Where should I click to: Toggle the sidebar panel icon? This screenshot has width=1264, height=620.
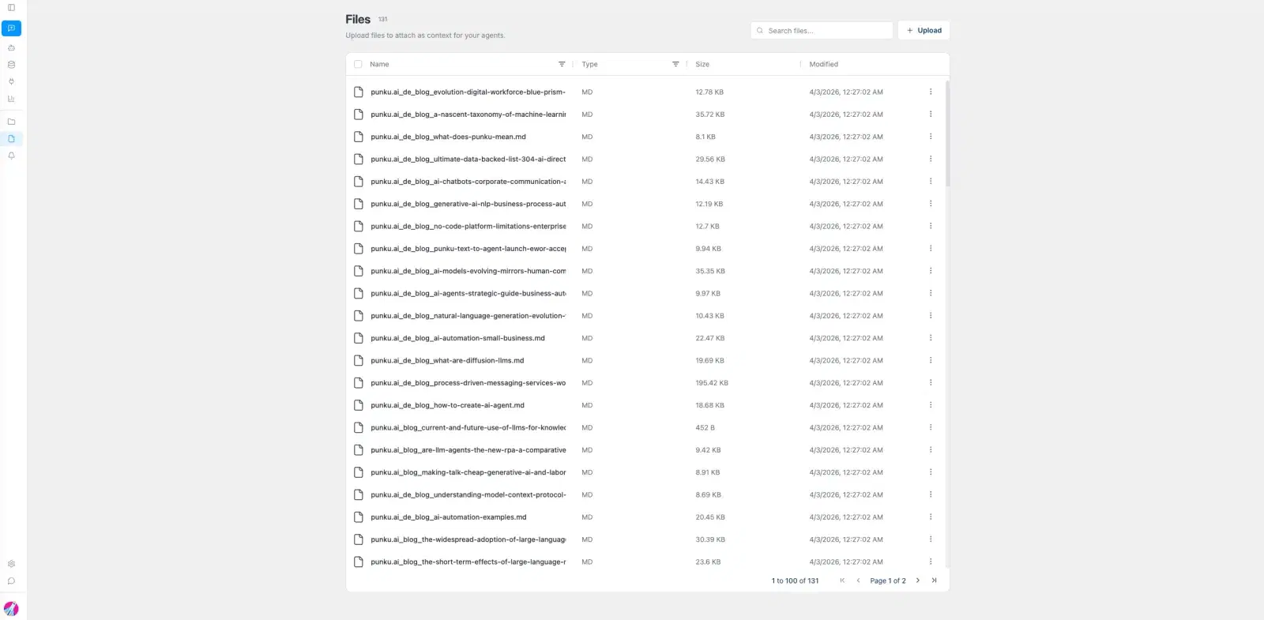tap(11, 8)
